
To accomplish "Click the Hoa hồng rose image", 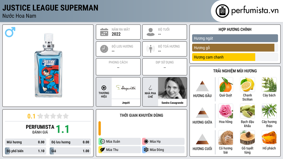I will (226, 111).
